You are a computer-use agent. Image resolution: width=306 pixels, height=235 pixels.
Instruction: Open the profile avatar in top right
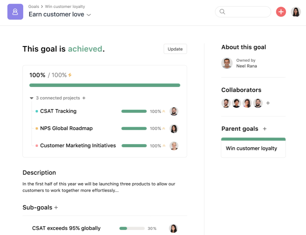[296, 12]
